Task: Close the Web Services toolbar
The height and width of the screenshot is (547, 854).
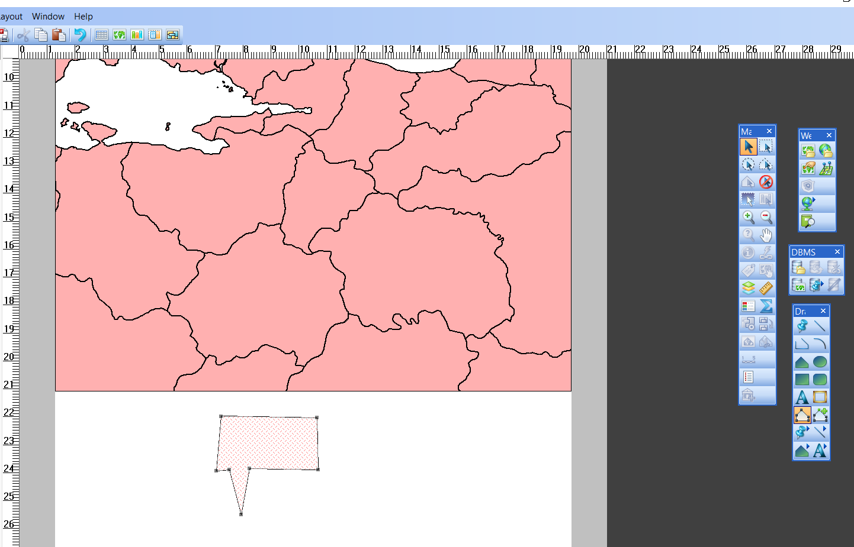Action: [x=829, y=135]
